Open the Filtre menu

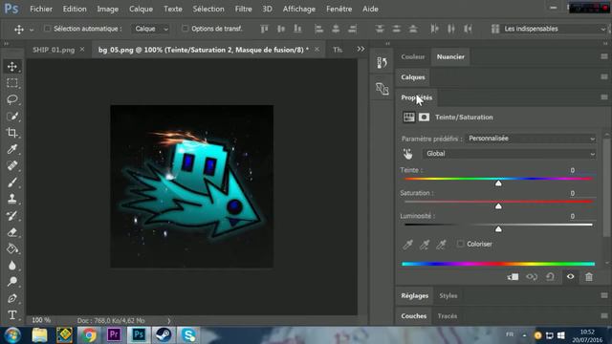tap(243, 9)
